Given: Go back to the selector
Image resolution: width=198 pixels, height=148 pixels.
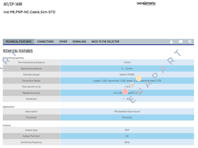Looking at the screenshot, I should [105, 42].
